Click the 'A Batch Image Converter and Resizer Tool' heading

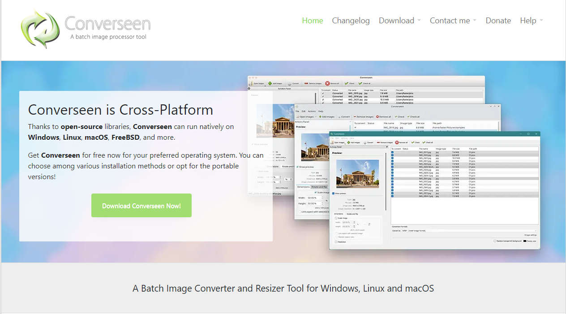pyautogui.click(x=283, y=288)
